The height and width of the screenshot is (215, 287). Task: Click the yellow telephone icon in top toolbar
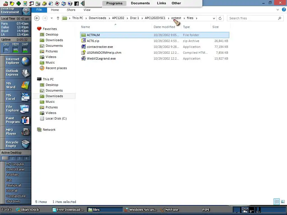pyautogui.click(x=44, y=3)
